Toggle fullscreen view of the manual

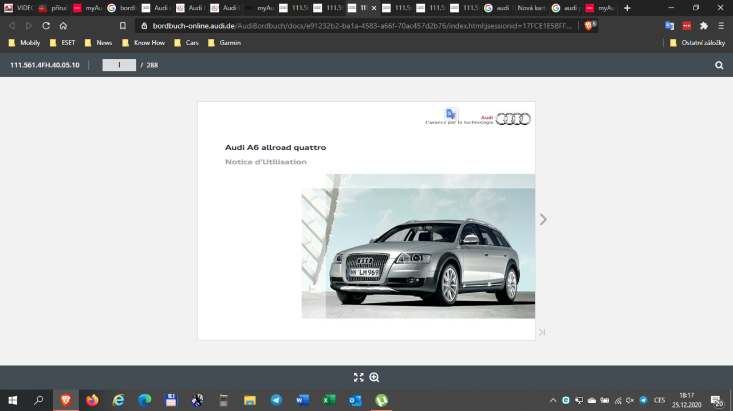pos(358,377)
